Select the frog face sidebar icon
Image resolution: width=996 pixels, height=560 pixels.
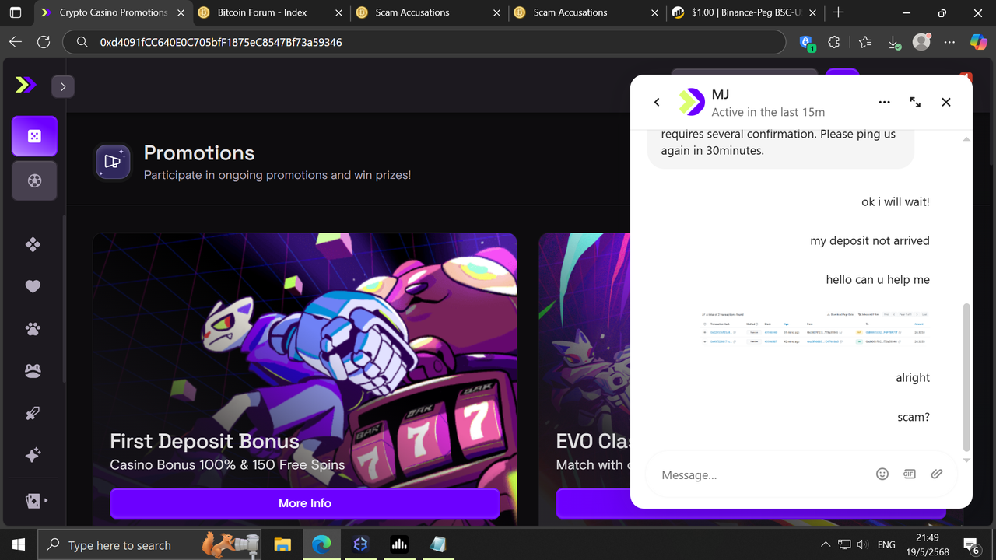point(33,371)
